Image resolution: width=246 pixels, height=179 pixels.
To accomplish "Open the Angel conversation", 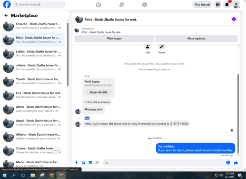I will click(x=33, y=123).
